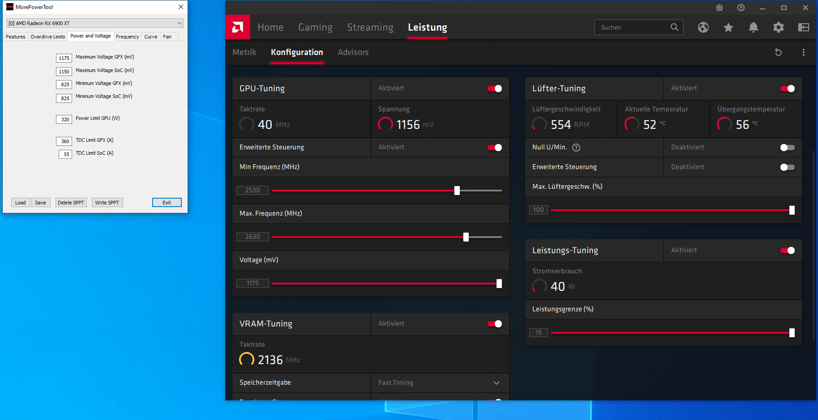Click the Save button in MorePowerTool
The width and height of the screenshot is (818, 420).
pyautogui.click(x=40, y=203)
